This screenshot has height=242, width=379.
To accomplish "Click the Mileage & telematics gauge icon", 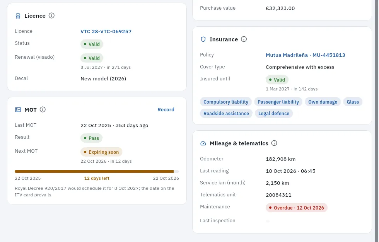I will (203, 143).
